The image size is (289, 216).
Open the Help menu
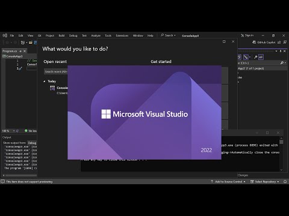coord(151,35)
